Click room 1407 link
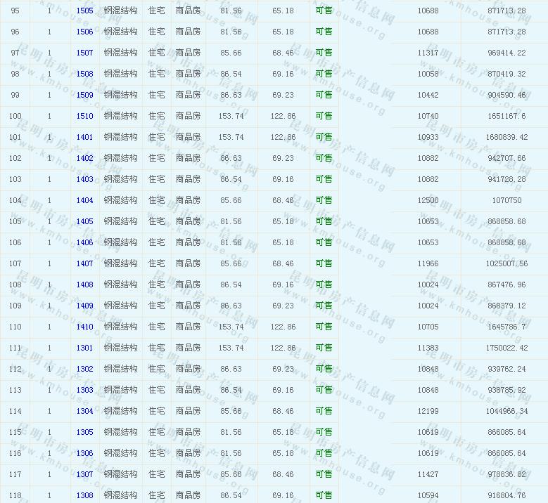548x503 pixels. (84, 263)
